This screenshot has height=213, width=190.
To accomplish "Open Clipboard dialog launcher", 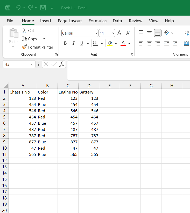I will coord(56,55).
